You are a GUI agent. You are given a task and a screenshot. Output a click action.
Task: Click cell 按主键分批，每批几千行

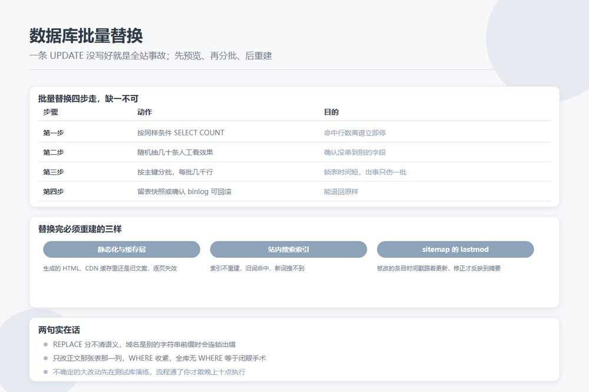[175, 172]
